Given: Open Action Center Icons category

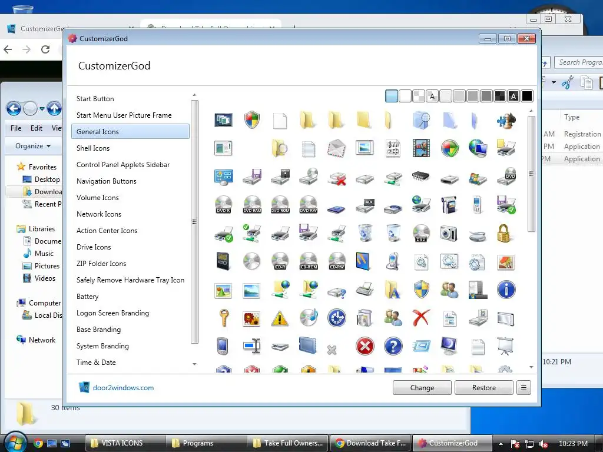Looking at the screenshot, I should click(x=107, y=231).
